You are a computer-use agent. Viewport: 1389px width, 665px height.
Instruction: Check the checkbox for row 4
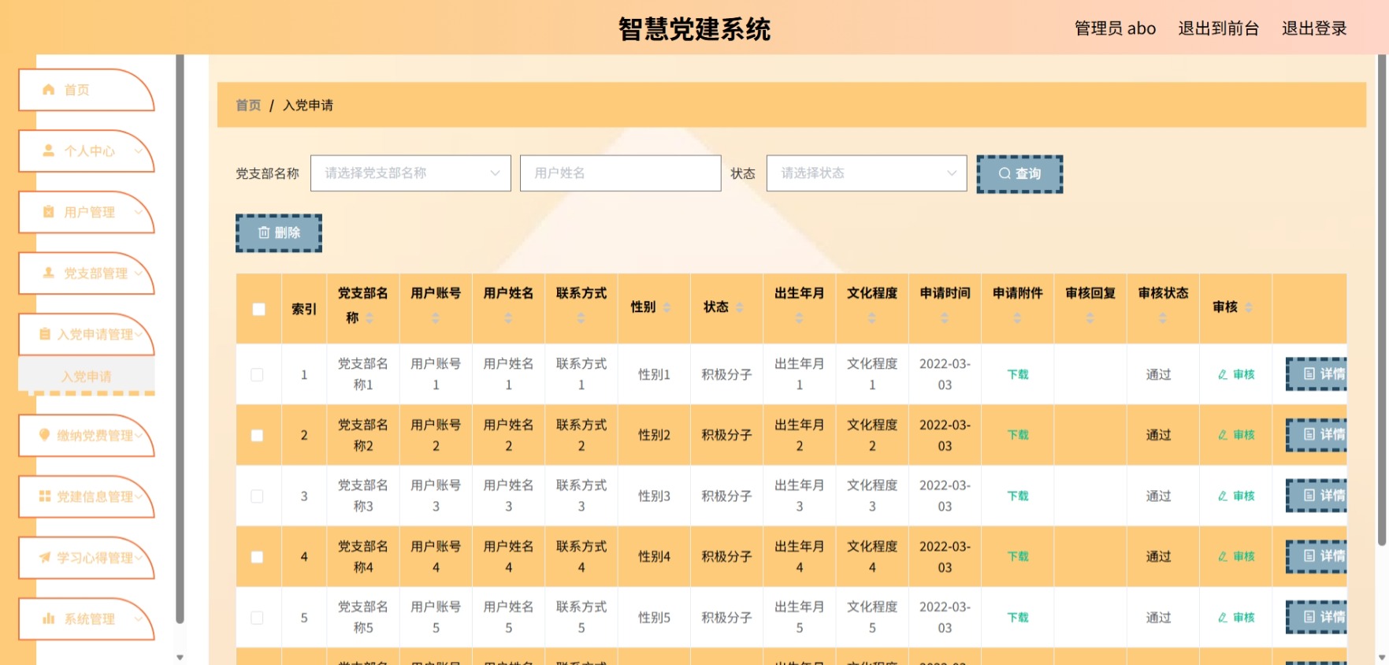click(257, 557)
